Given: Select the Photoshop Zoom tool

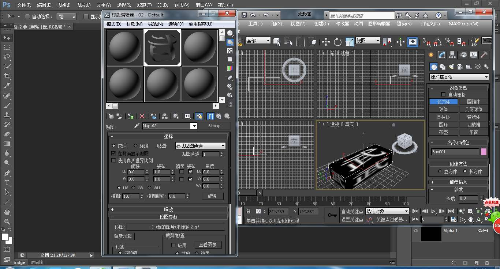Looking at the screenshot, I should point(7,221).
